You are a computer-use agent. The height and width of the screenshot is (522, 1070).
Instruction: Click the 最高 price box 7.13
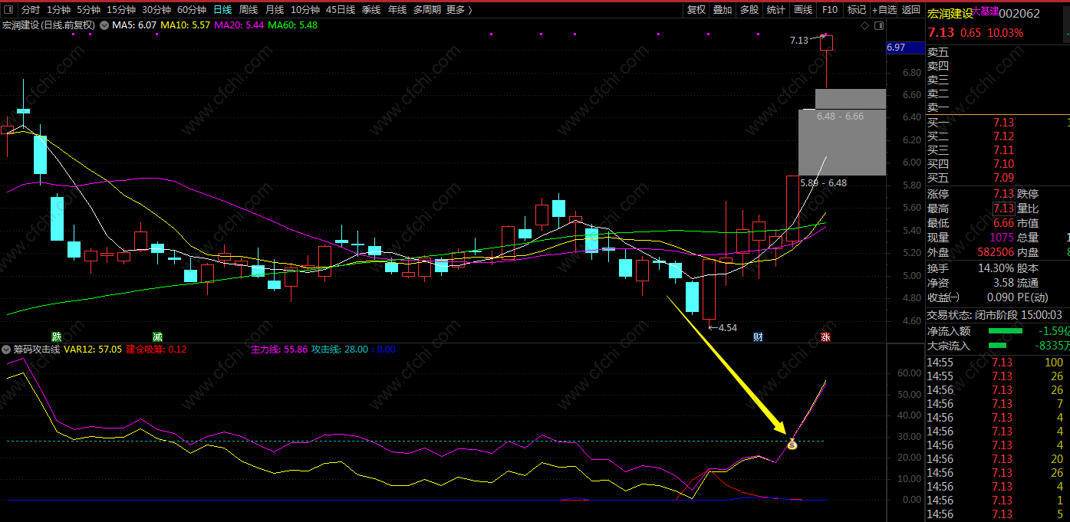[1003, 208]
